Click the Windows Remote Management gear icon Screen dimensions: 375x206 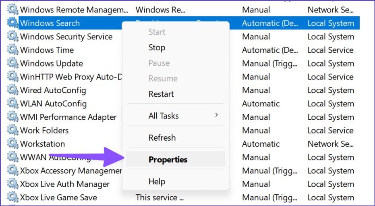(12, 10)
